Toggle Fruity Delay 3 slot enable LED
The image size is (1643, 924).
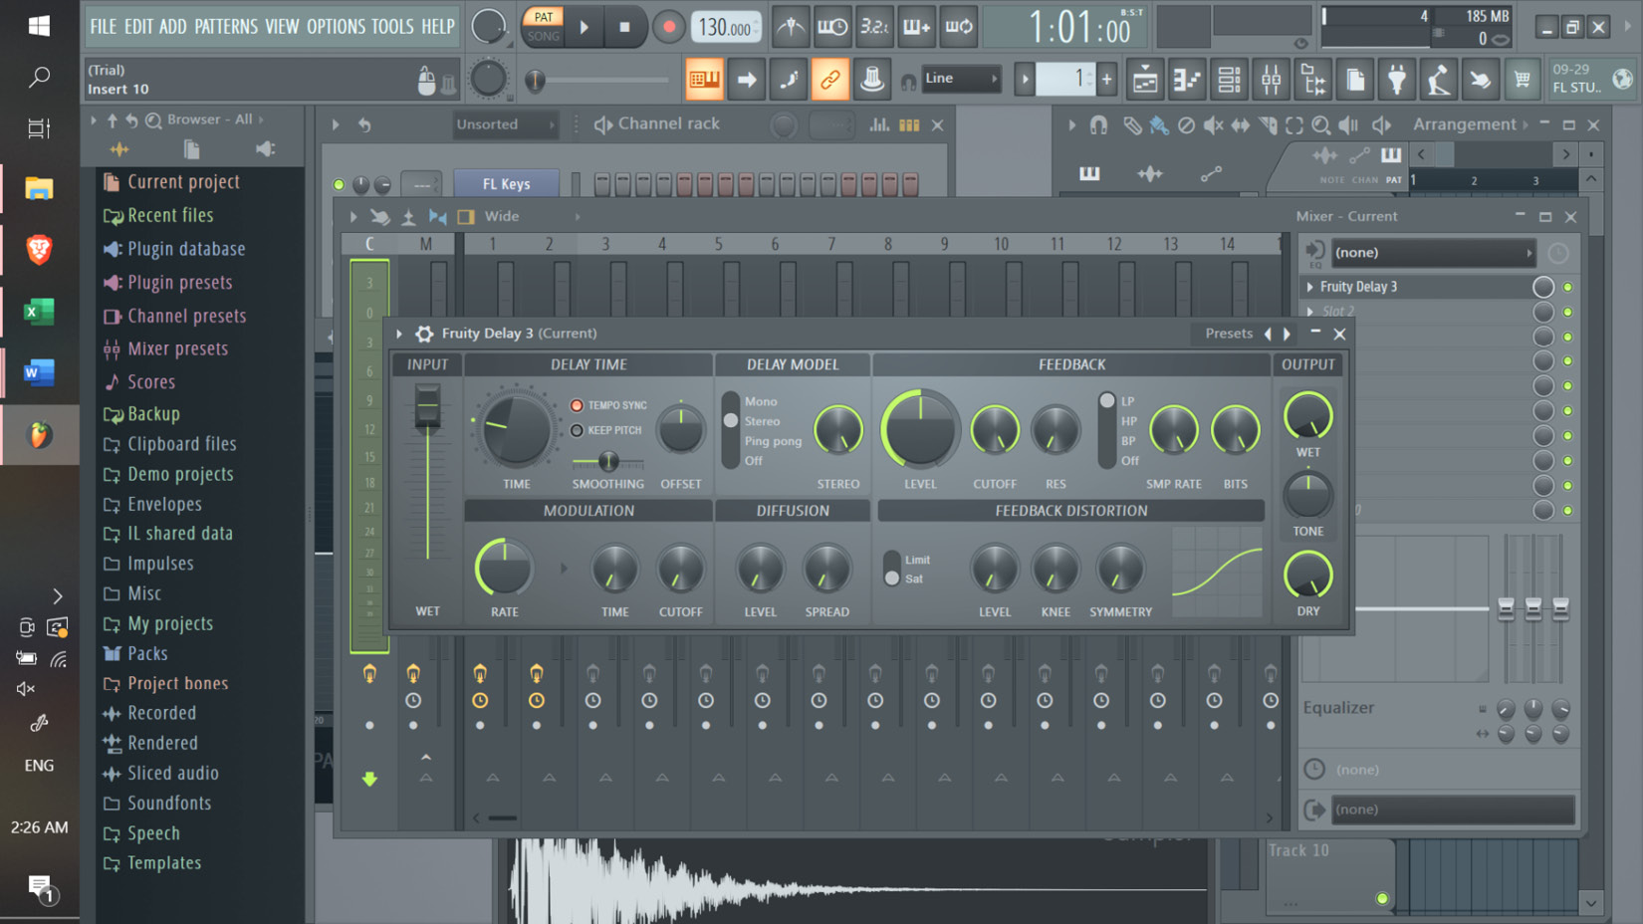pyautogui.click(x=1567, y=287)
